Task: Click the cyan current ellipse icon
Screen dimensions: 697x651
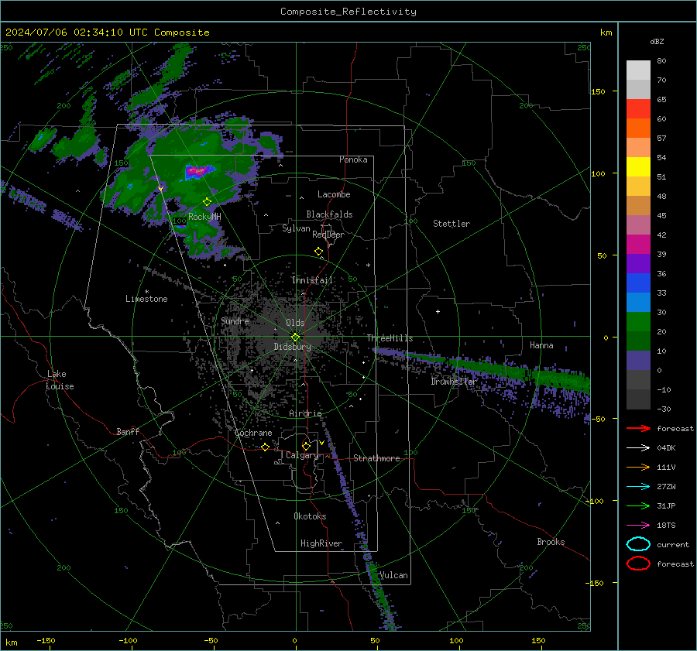Action: 638,544
